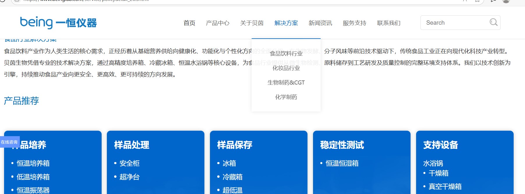The image size is (525, 194).
Task: Open the 恒温培养箱 product link
Action: click(x=33, y=163)
